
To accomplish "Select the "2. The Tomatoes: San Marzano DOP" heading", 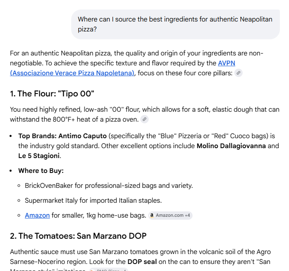I will (78, 236).
